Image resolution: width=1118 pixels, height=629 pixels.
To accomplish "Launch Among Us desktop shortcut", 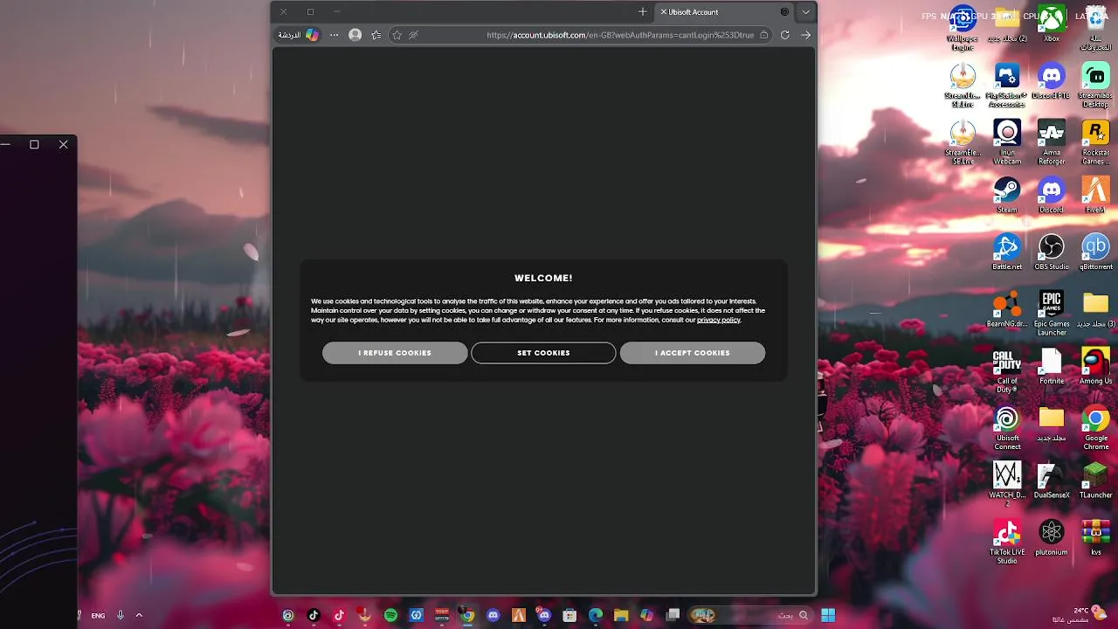I will pos(1095,367).
